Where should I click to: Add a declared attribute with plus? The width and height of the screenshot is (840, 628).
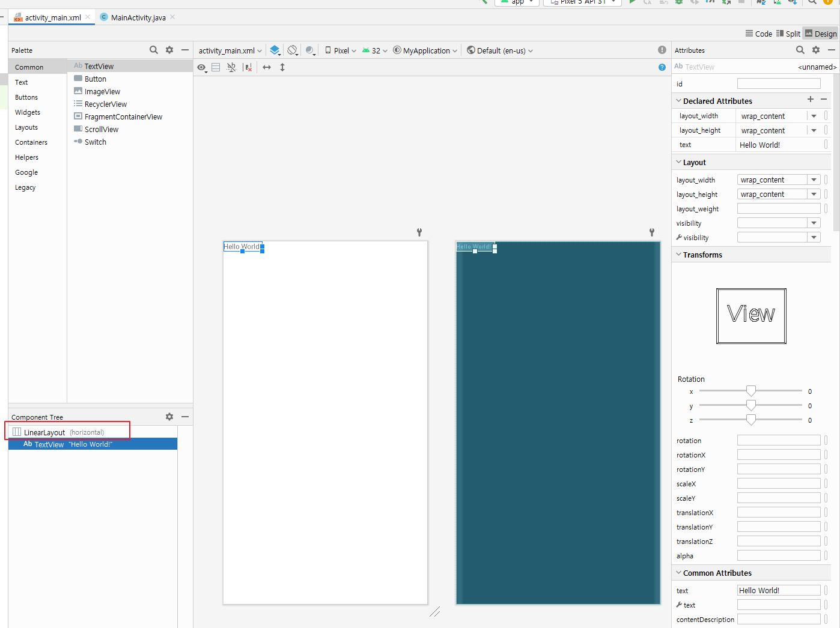coord(811,100)
